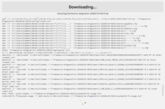Select the frameserve-diagnostics zip file path
The width and height of the screenshot is (165, 109).
click(82, 14)
